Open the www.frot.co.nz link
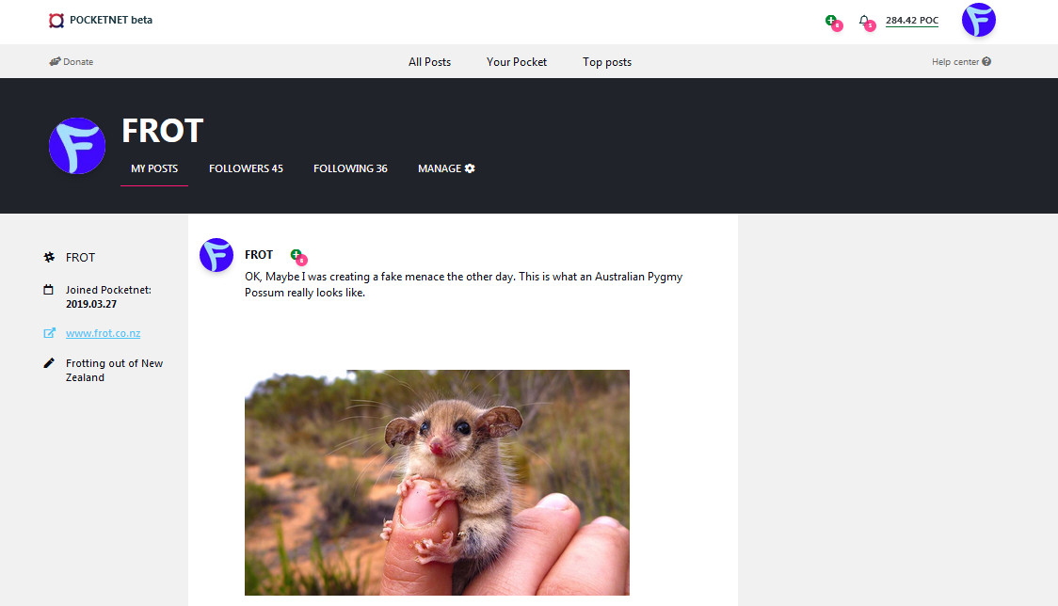This screenshot has height=606, width=1058. pos(104,333)
